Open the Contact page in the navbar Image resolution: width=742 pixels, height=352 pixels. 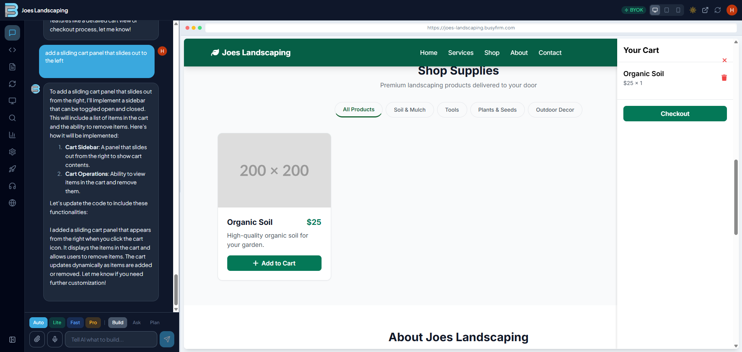pyautogui.click(x=550, y=53)
